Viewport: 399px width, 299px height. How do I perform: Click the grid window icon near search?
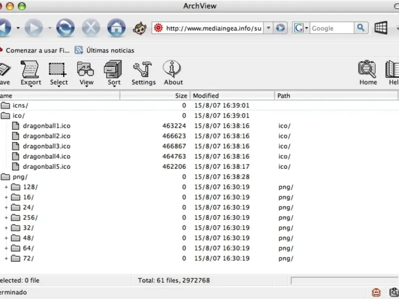(x=381, y=28)
